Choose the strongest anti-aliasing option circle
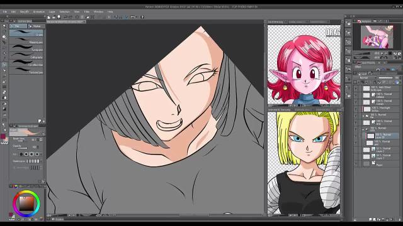The width and height of the screenshot is (403, 226). point(37,154)
